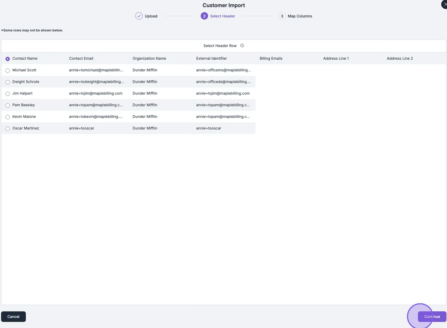
Task: Click the Address Line 1 column header
Action: coord(336,59)
